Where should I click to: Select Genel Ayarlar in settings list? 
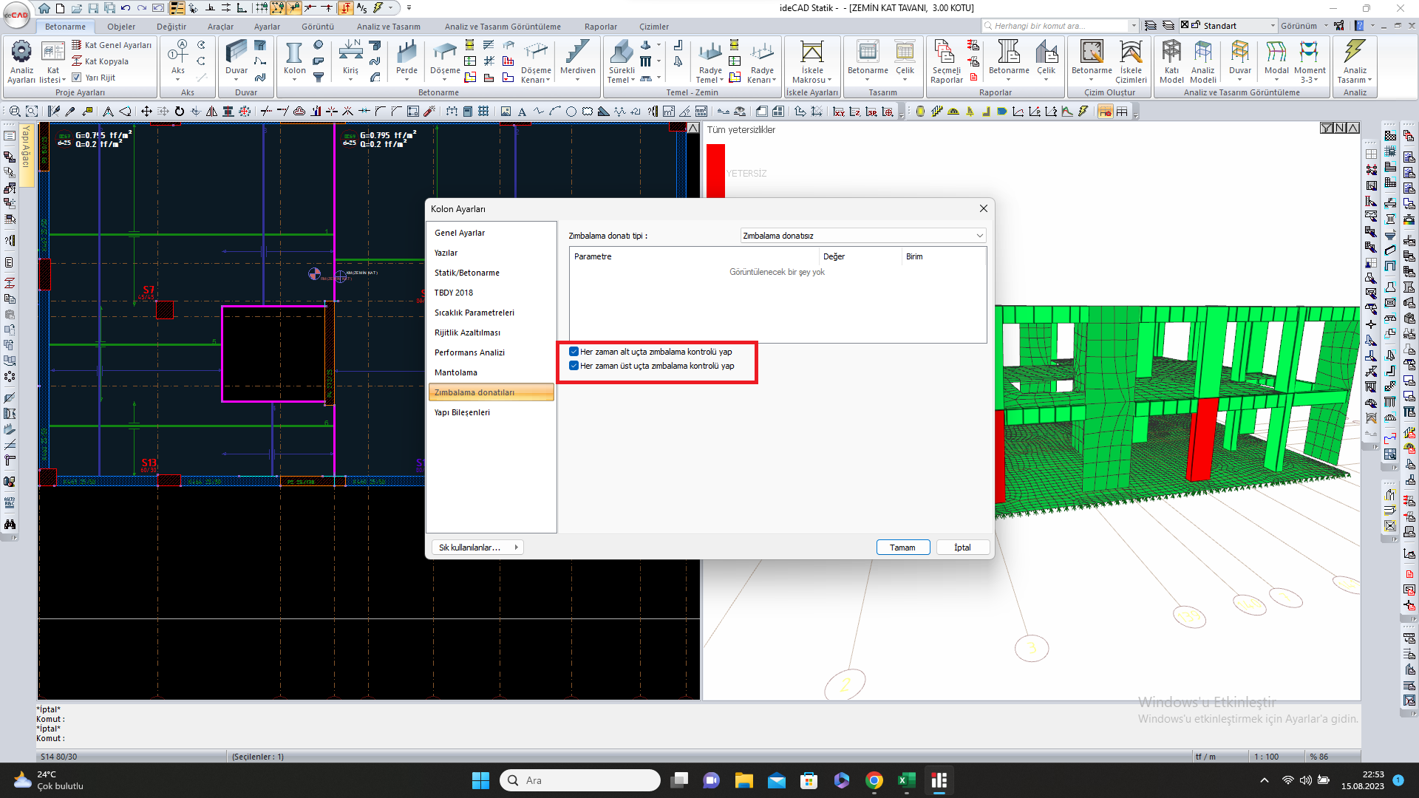click(491, 233)
